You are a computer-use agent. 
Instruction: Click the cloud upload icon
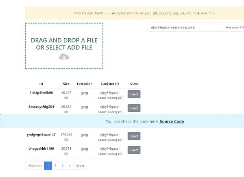(64, 57)
